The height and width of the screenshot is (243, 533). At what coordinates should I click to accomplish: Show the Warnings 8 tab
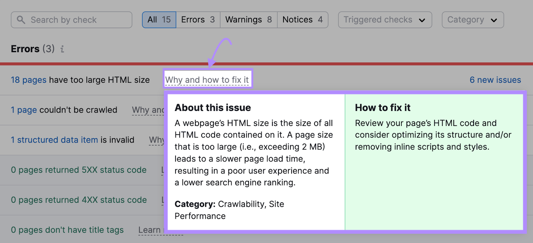tap(249, 20)
